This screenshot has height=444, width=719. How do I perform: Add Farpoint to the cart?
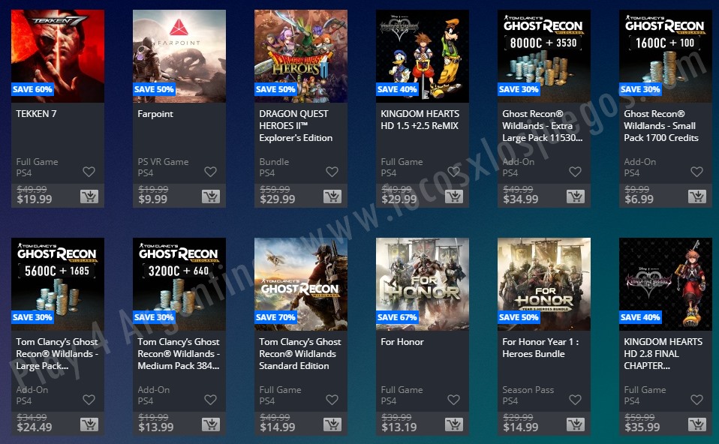(x=211, y=196)
